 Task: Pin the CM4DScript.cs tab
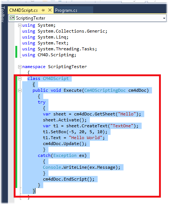click(43, 10)
